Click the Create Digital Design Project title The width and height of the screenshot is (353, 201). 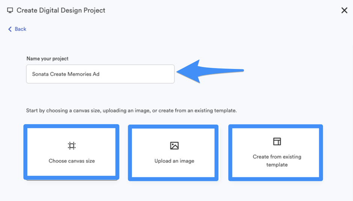61,11
